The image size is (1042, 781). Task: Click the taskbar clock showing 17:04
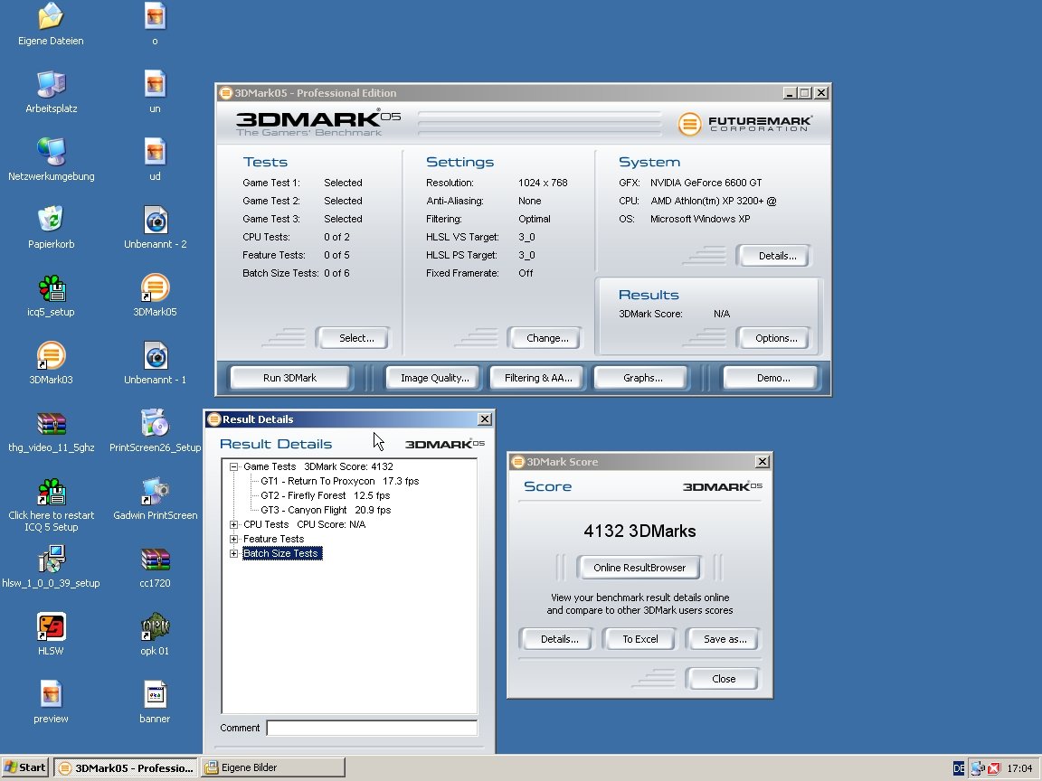1019,768
